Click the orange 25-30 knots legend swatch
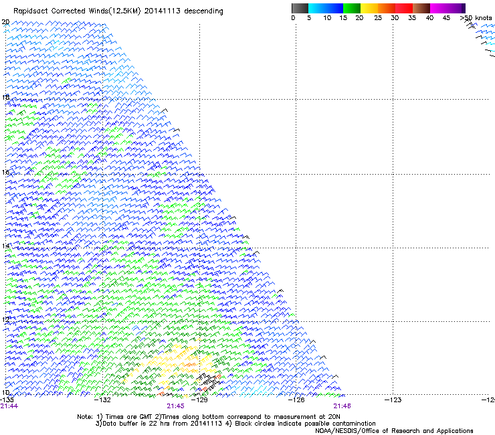Screen dimensions: 495x435 [387, 8]
